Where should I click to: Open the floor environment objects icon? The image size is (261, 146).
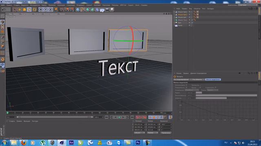[x=102, y=10]
